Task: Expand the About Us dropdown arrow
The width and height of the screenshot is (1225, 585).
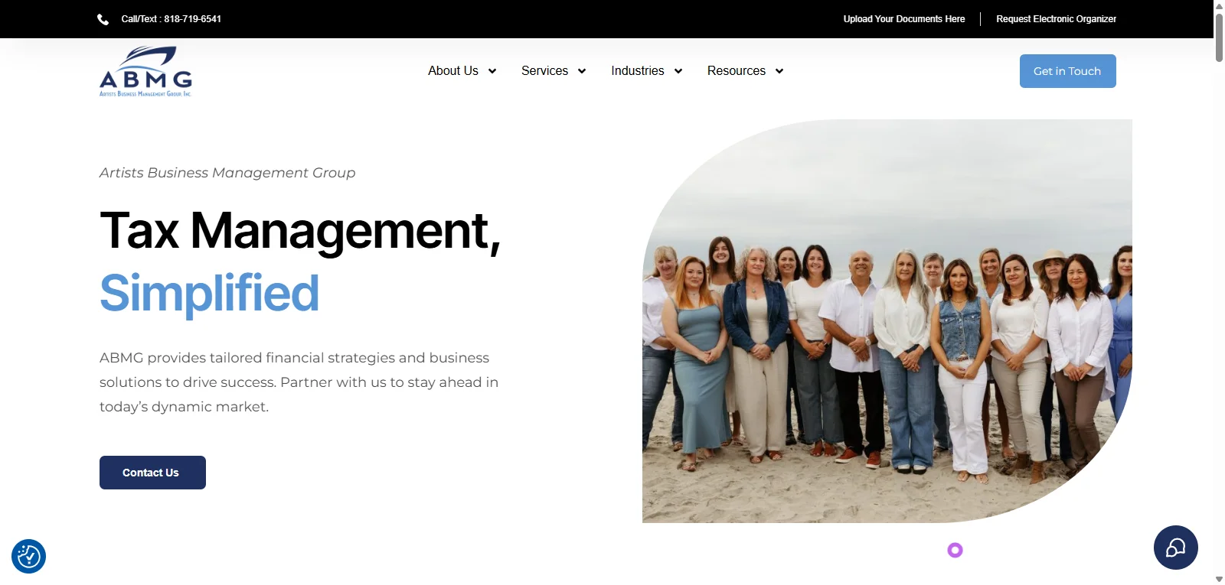Action: click(x=492, y=71)
